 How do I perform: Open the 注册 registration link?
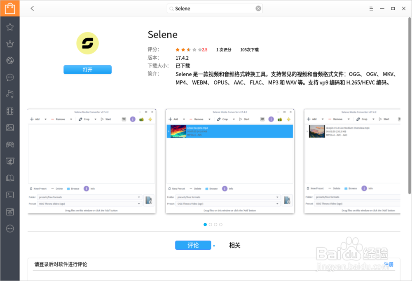389,265
